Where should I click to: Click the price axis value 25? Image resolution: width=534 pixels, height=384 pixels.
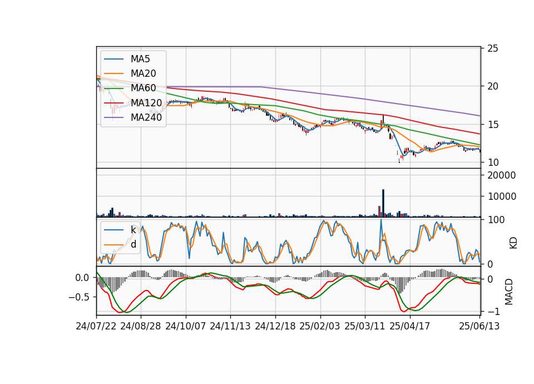493,48
